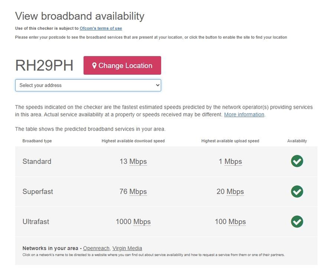Click Mbps abbreviation beside 20 upload speed
326x269 pixels.
point(235,192)
